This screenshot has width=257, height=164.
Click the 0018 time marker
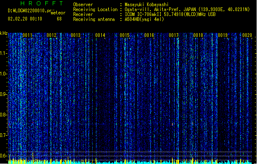[198, 35]
